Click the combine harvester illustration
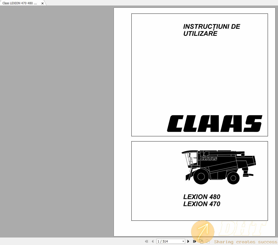This screenshot has height=245, width=278. [x=219, y=167]
